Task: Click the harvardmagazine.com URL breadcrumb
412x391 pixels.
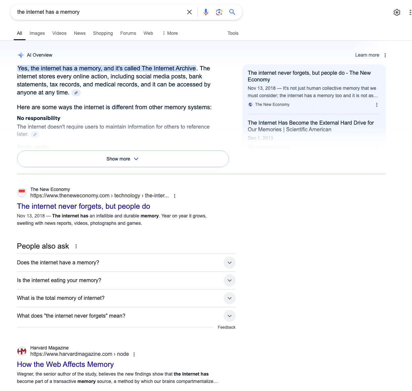Action: point(80,354)
